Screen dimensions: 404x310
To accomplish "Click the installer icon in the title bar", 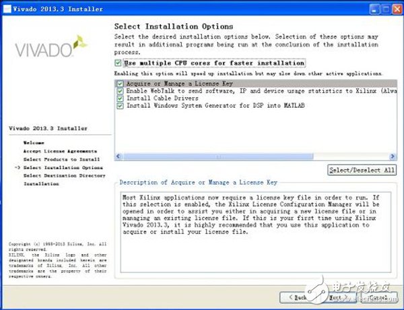I will [x=7, y=7].
